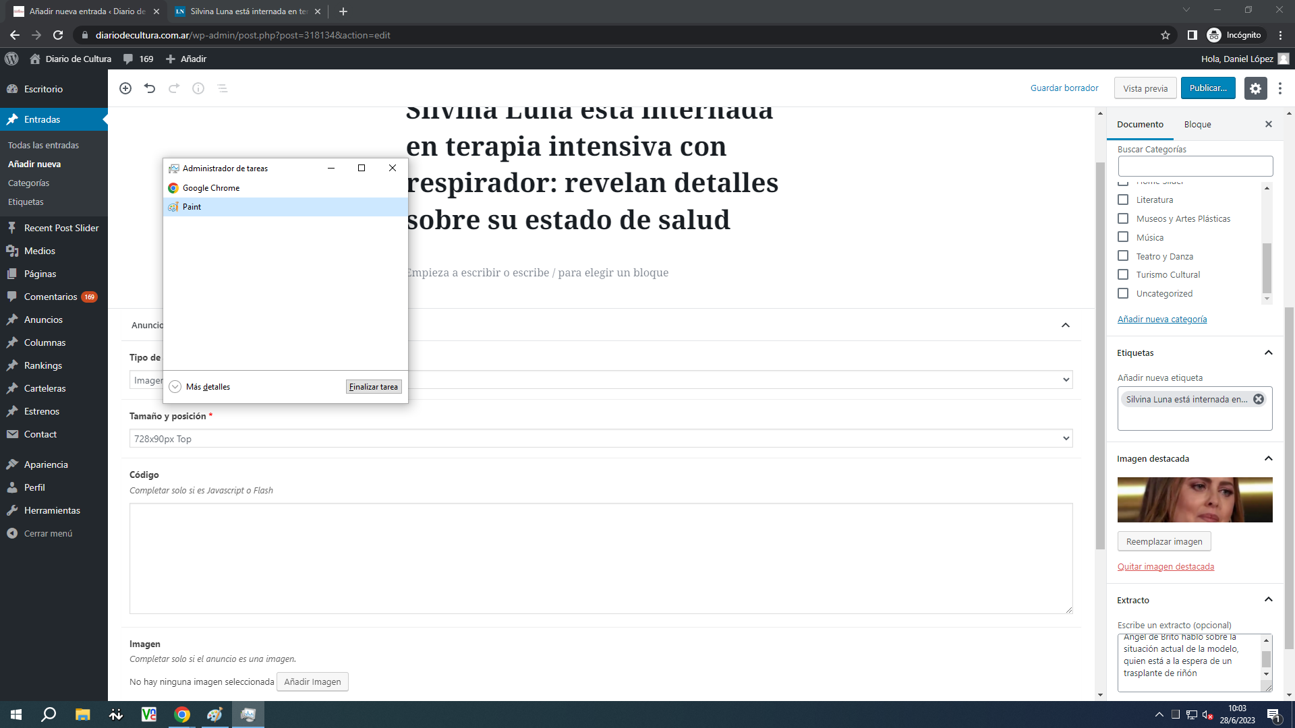
Task: Open notification center icon
Action: click(1274, 715)
